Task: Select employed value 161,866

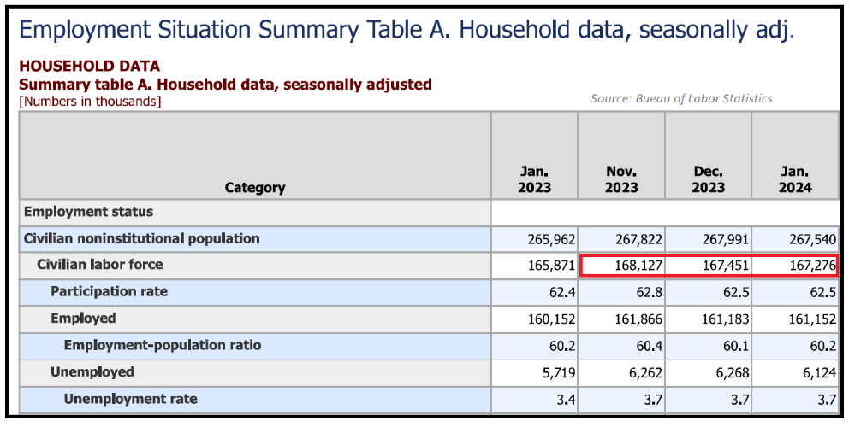Action: click(x=638, y=319)
